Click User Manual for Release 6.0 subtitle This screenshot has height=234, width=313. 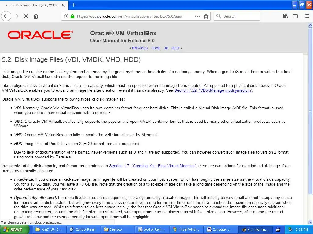click(x=122, y=41)
